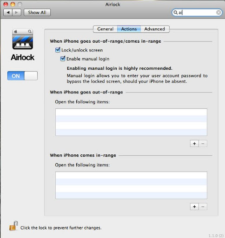Close the Airlock window with red button

[6, 4]
